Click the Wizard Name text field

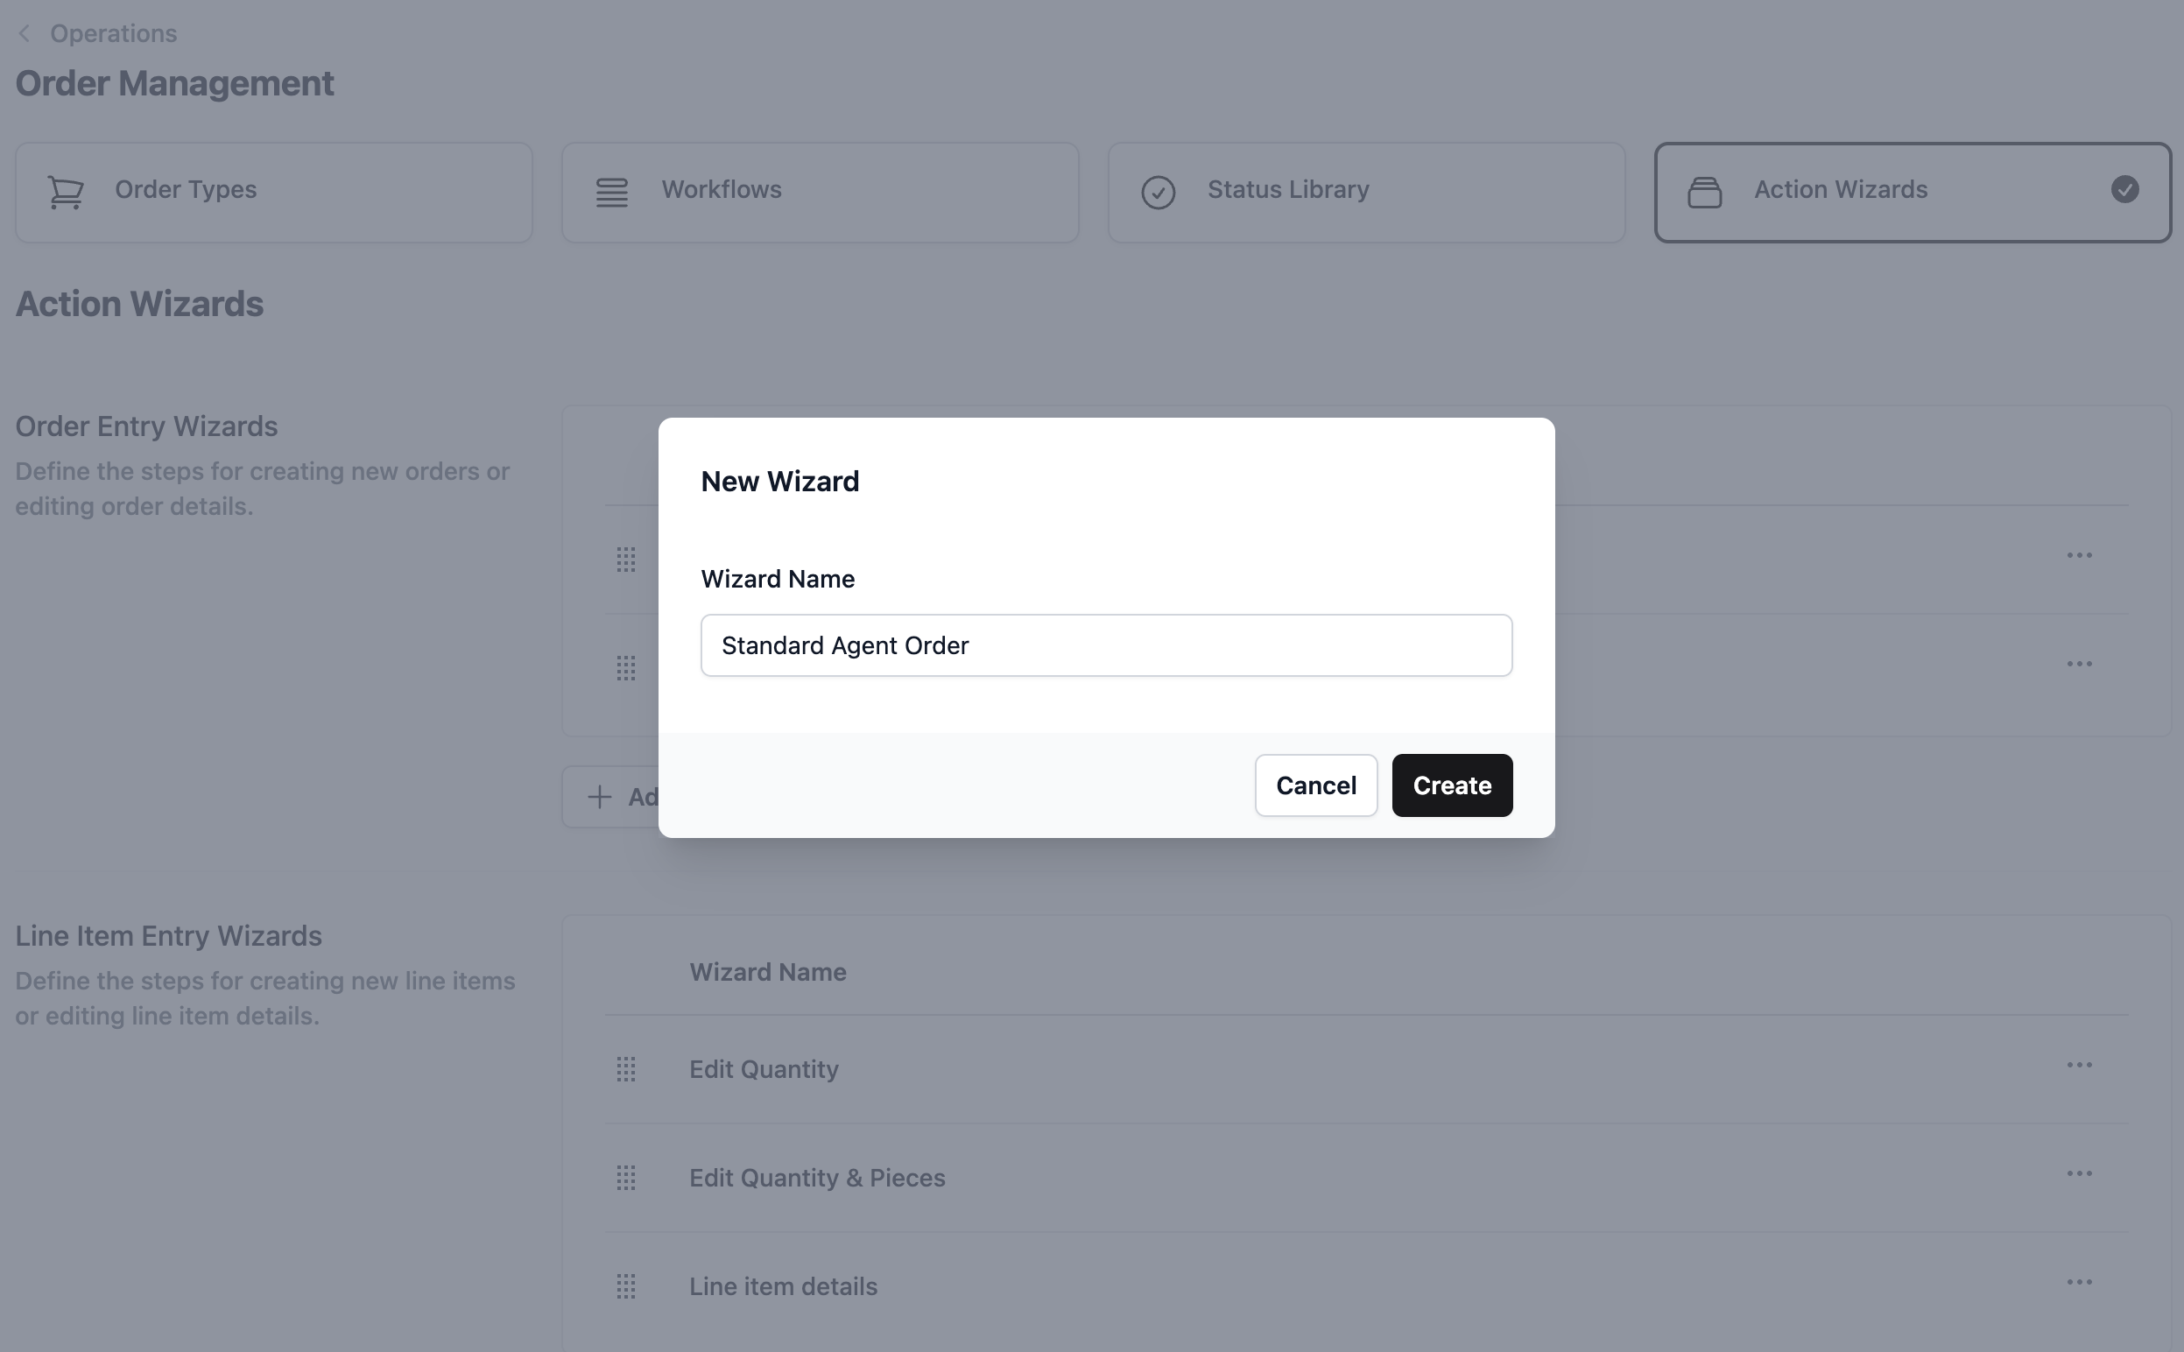pos(1106,644)
